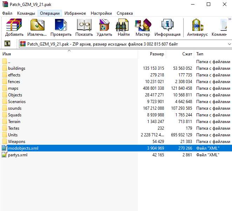Minimize the WinRAR window
The height and width of the screenshot is (211, 232).
pos(193,4)
